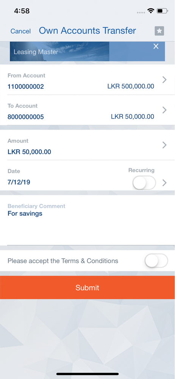The width and height of the screenshot is (175, 379).
Task: Enable the Terms & Conditions switch
Action: 156,261
